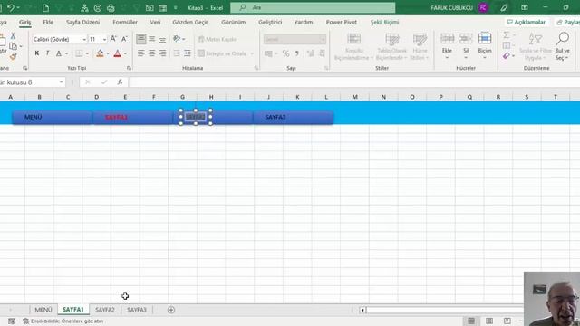The width and height of the screenshot is (580, 326).
Task: Click the Increase Indent icon
Action: click(x=188, y=53)
